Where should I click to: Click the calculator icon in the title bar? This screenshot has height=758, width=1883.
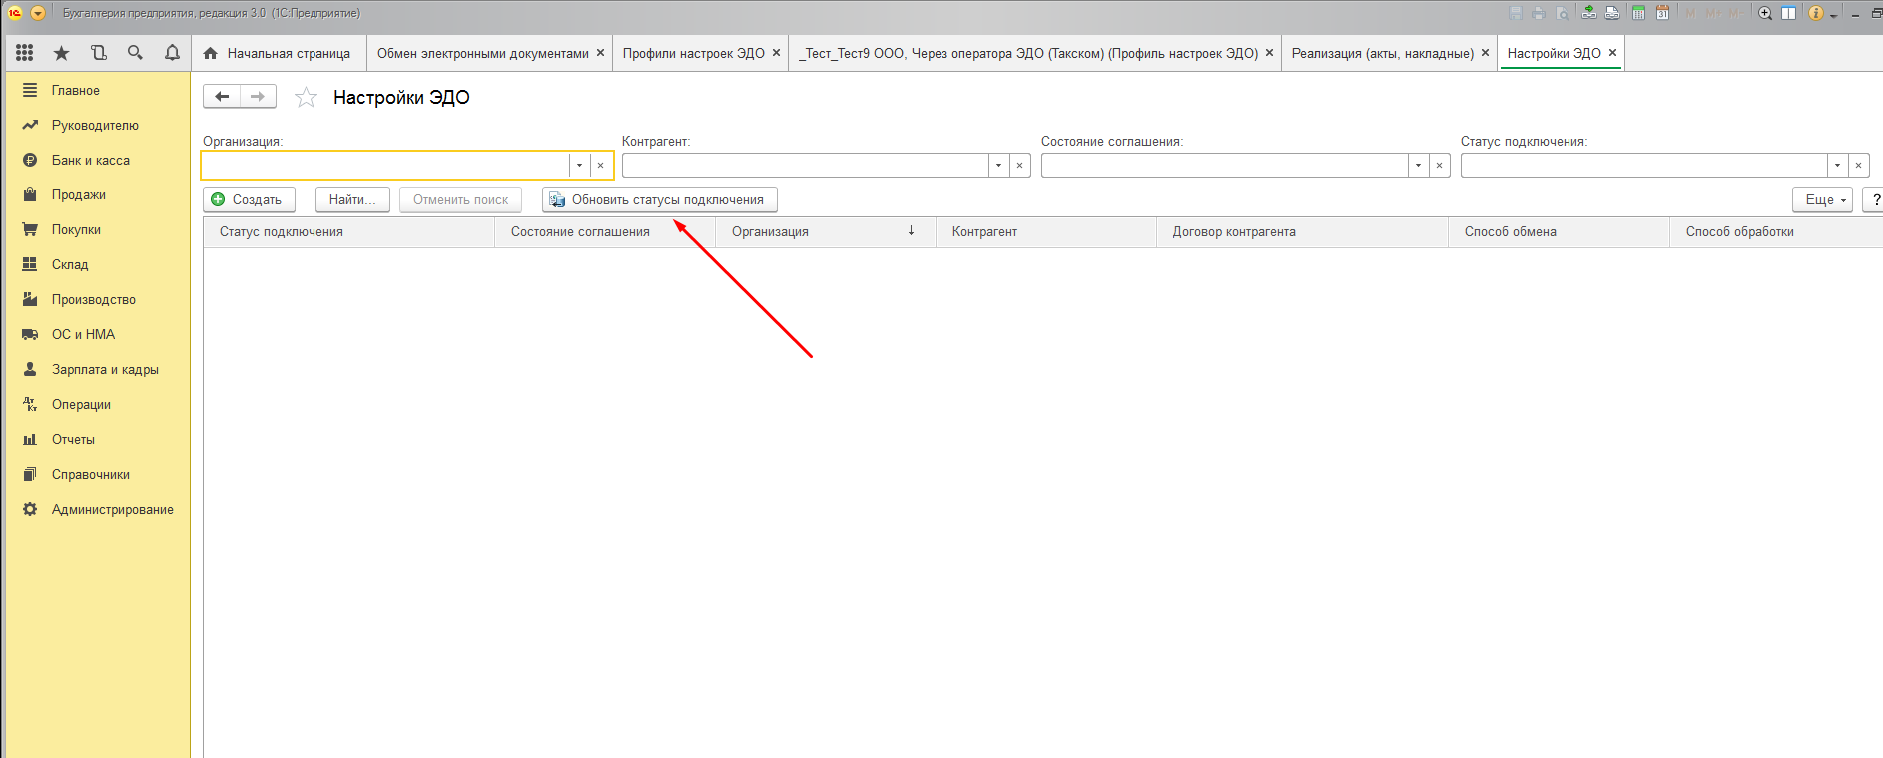click(x=1638, y=13)
